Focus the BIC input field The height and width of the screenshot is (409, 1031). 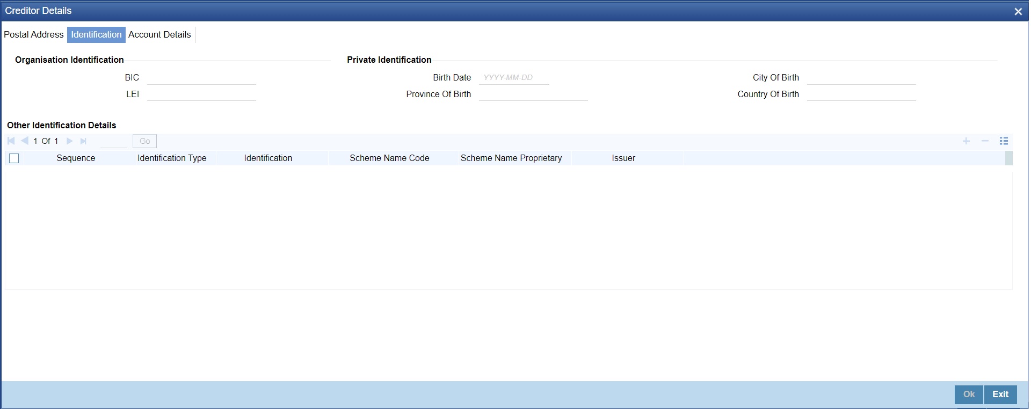pyautogui.click(x=201, y=78)
